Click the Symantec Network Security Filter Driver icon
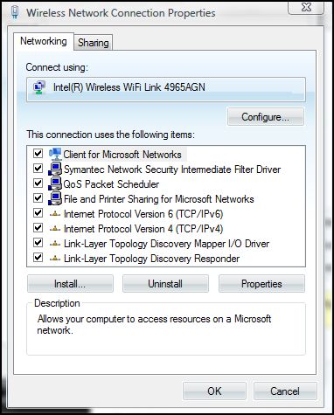This screenshot has width=334, height=415. (x=55, y=169)
